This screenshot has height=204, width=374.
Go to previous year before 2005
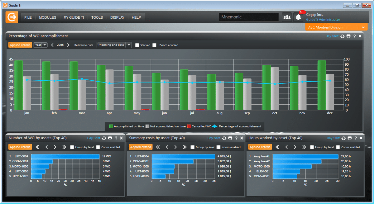(52, 45)
